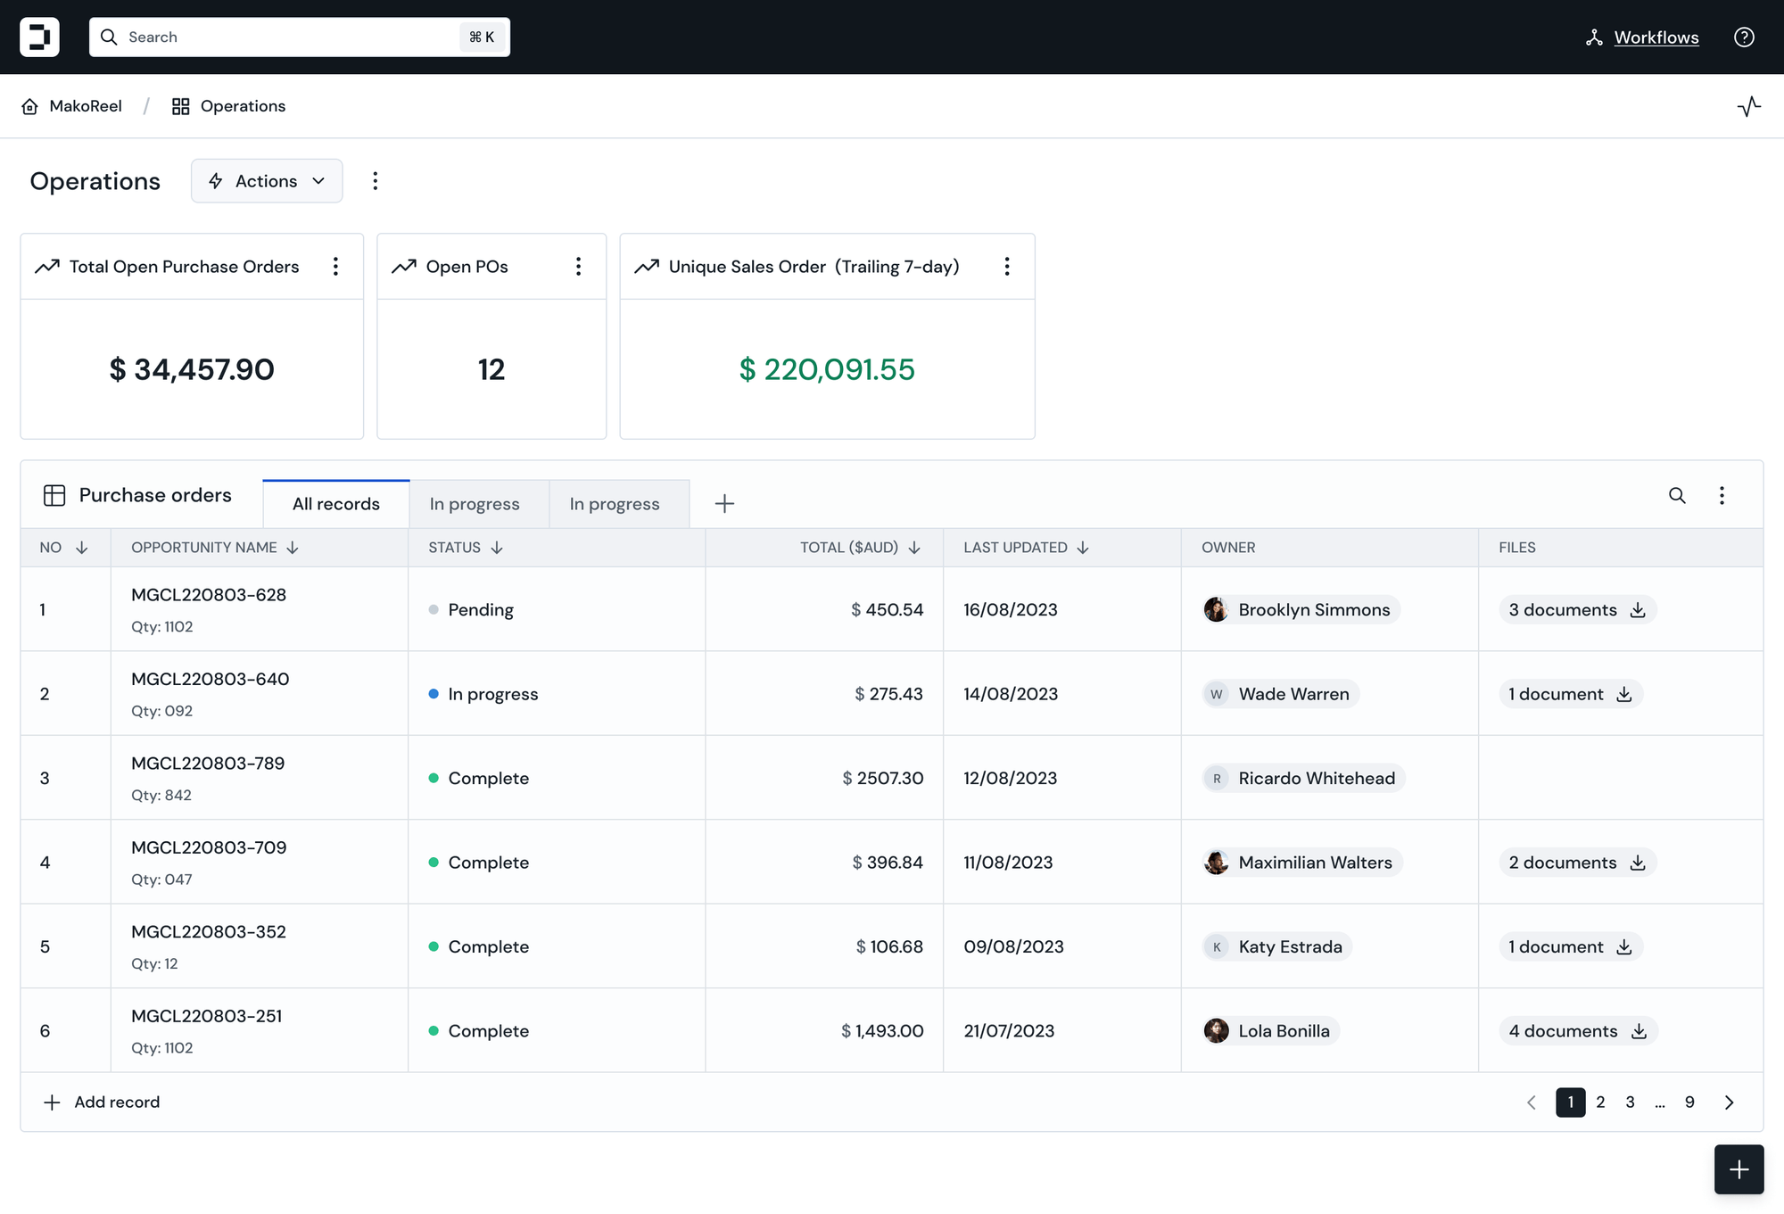
Task: Expand the Actions dropdown
Action: click(267, 181)
